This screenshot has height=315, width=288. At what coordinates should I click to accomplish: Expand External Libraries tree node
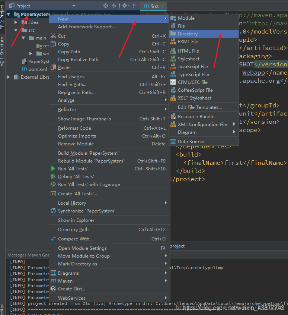click(9, 77)
